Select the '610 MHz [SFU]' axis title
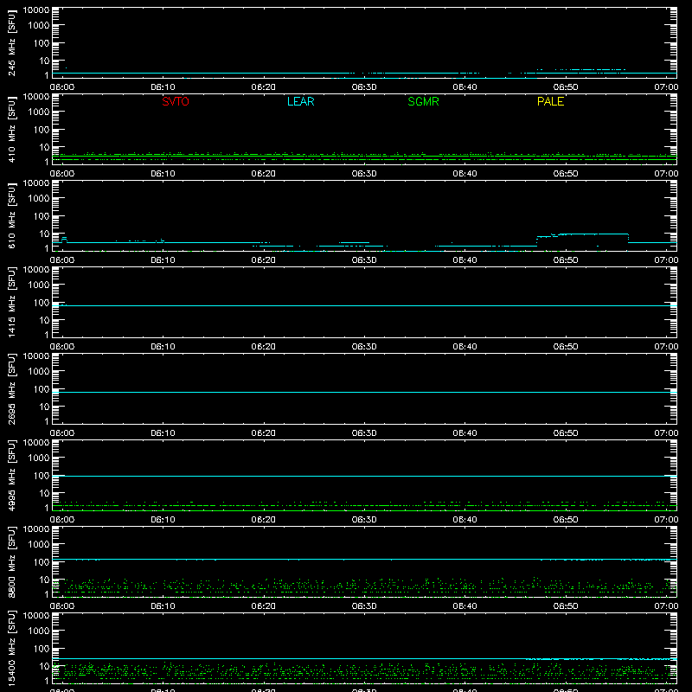The width and height of the screenshot is (692, 692). (x=12, y=215)
